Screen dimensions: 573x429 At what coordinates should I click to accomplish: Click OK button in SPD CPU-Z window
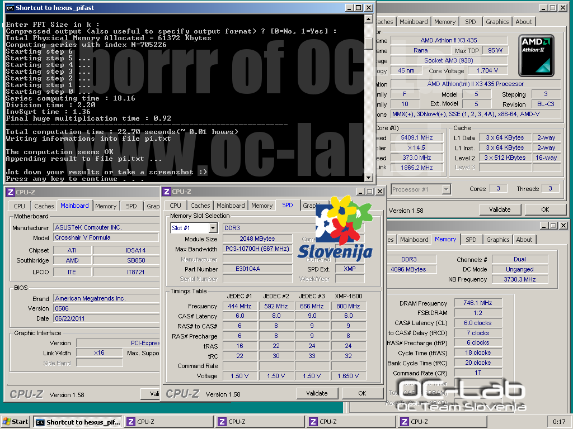tap(362, 393)
